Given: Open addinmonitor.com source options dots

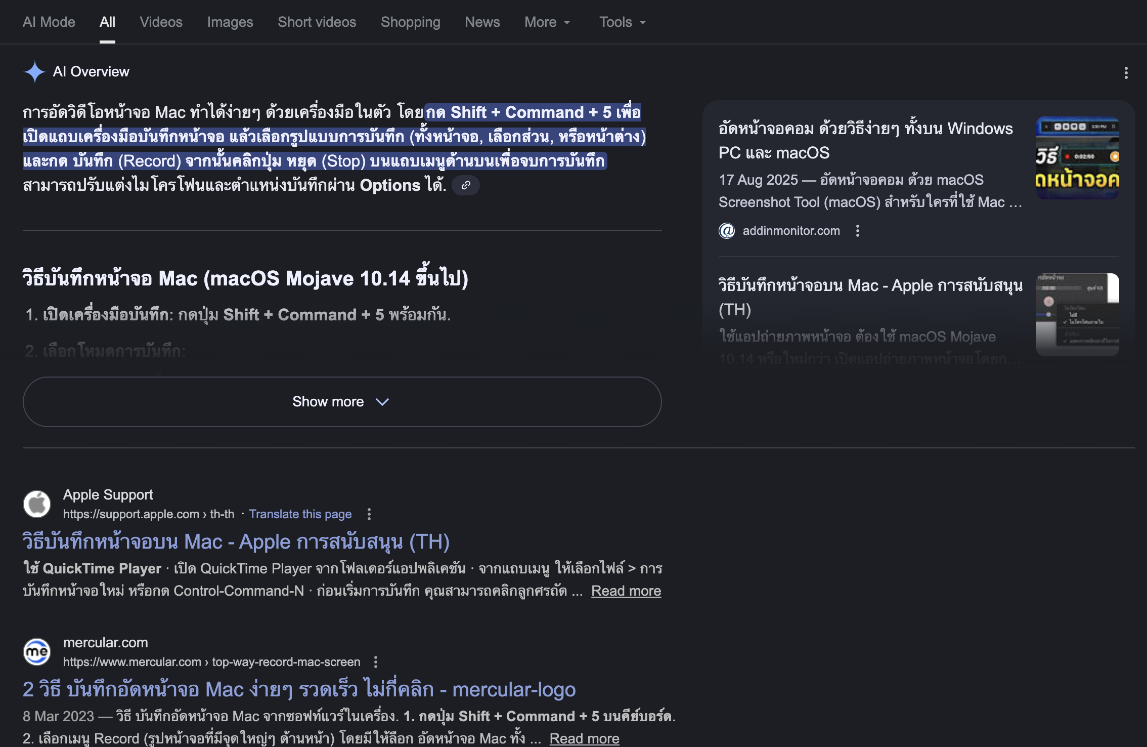Looking at the screenshot, I should (857, 231).
